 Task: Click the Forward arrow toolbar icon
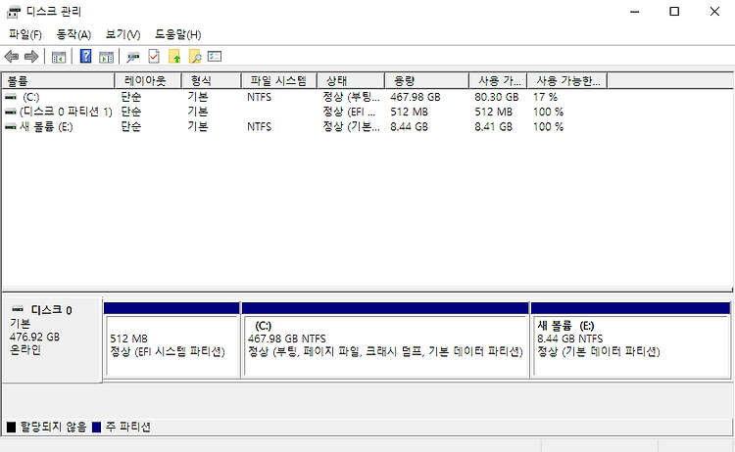click(31, 57)
